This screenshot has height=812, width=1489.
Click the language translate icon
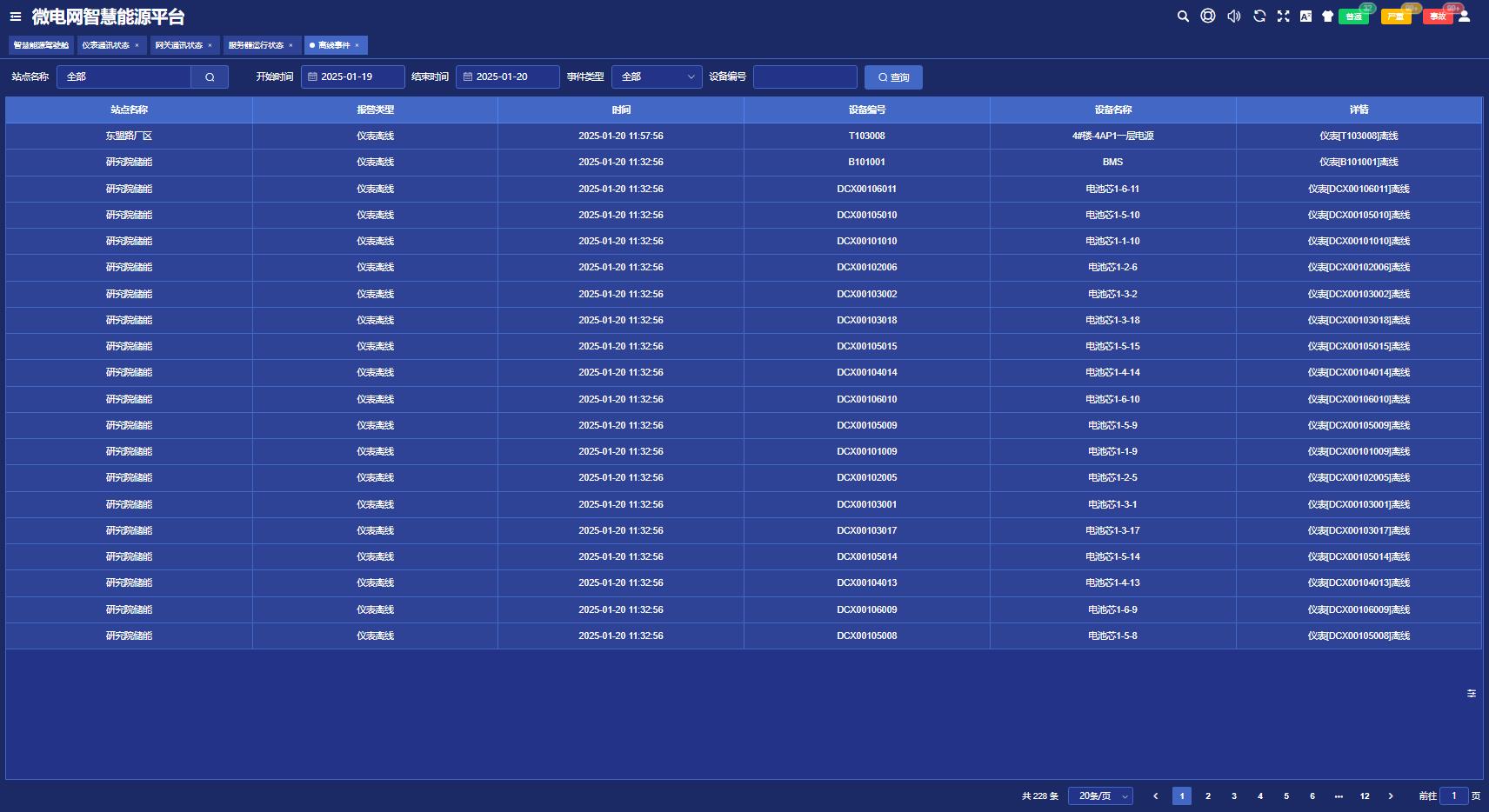1305,17
